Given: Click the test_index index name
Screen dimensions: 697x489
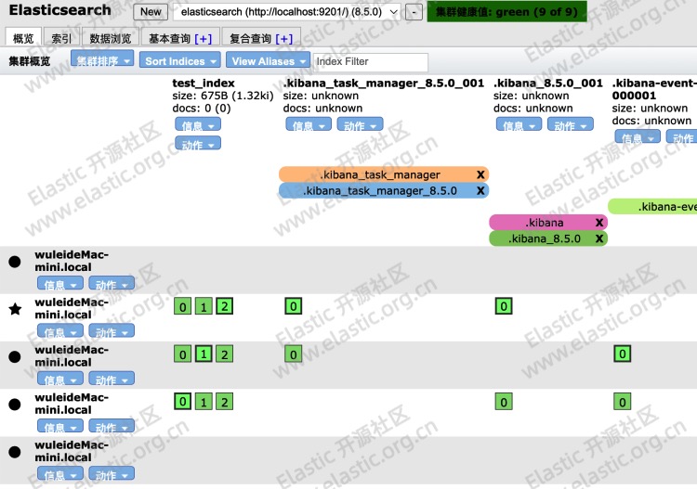Looking at the screenshot, I should (x=204, y=83).
